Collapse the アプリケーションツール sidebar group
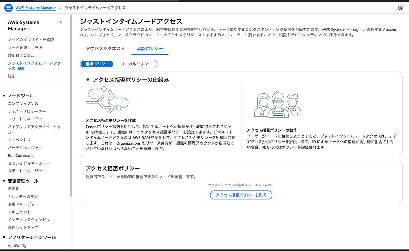Viewport: 409px width, 251px height. [x=4, y=237]
